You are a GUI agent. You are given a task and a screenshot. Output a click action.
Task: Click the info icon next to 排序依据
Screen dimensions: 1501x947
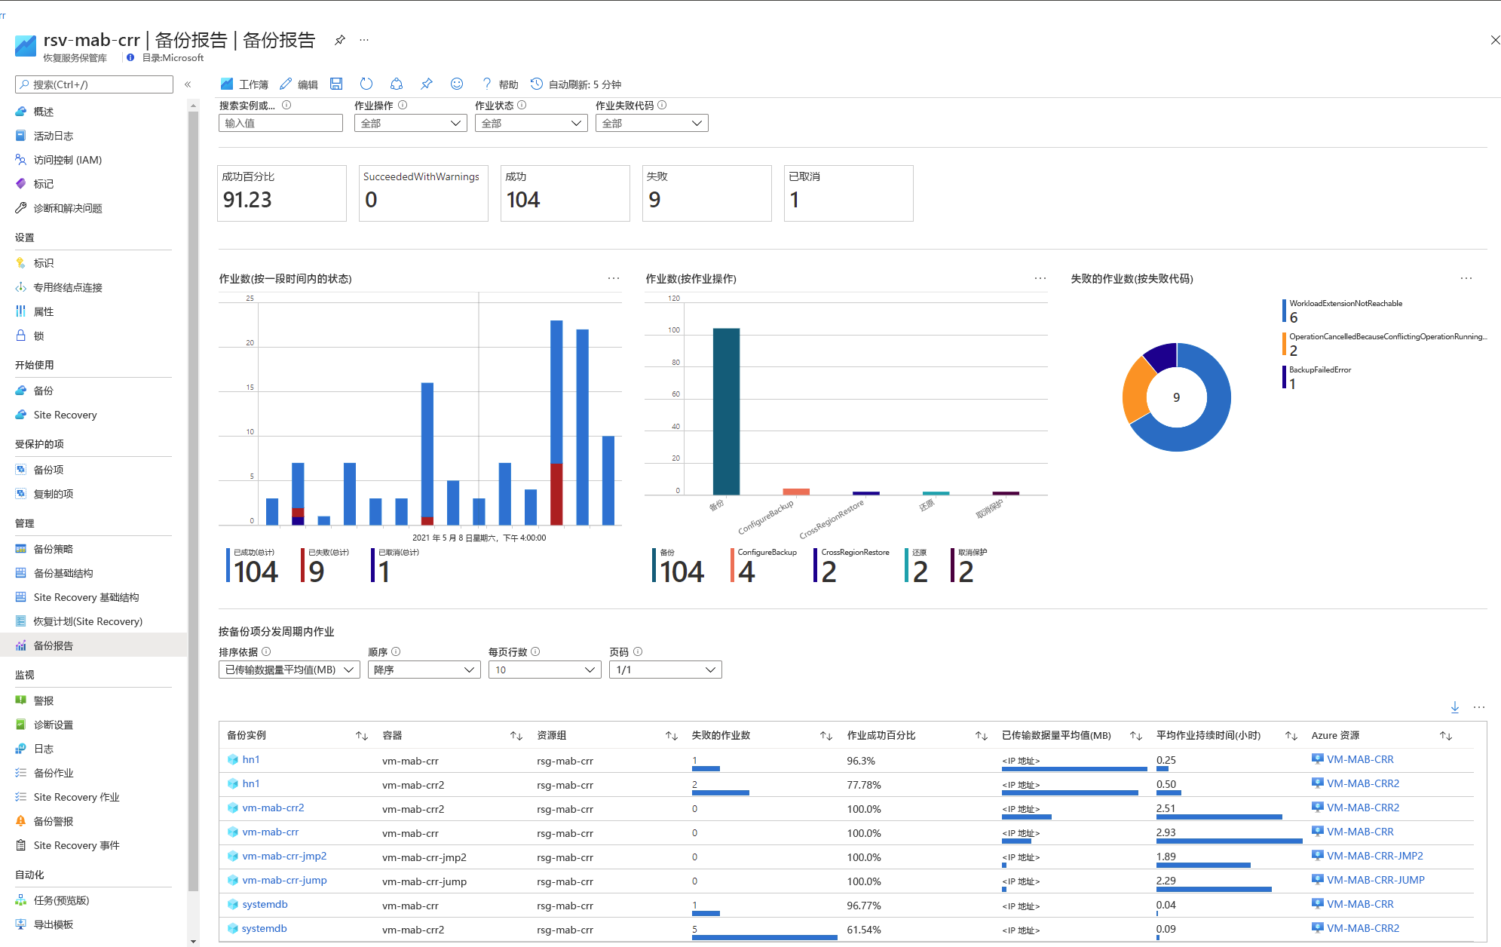tap(266, 651)
